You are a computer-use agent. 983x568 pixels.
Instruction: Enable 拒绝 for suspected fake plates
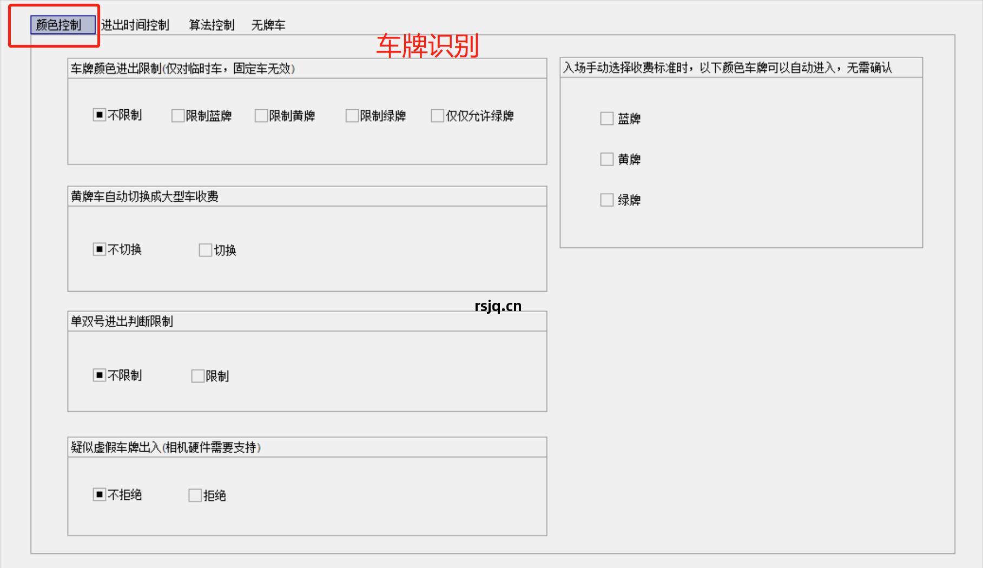tap(194, 494)
